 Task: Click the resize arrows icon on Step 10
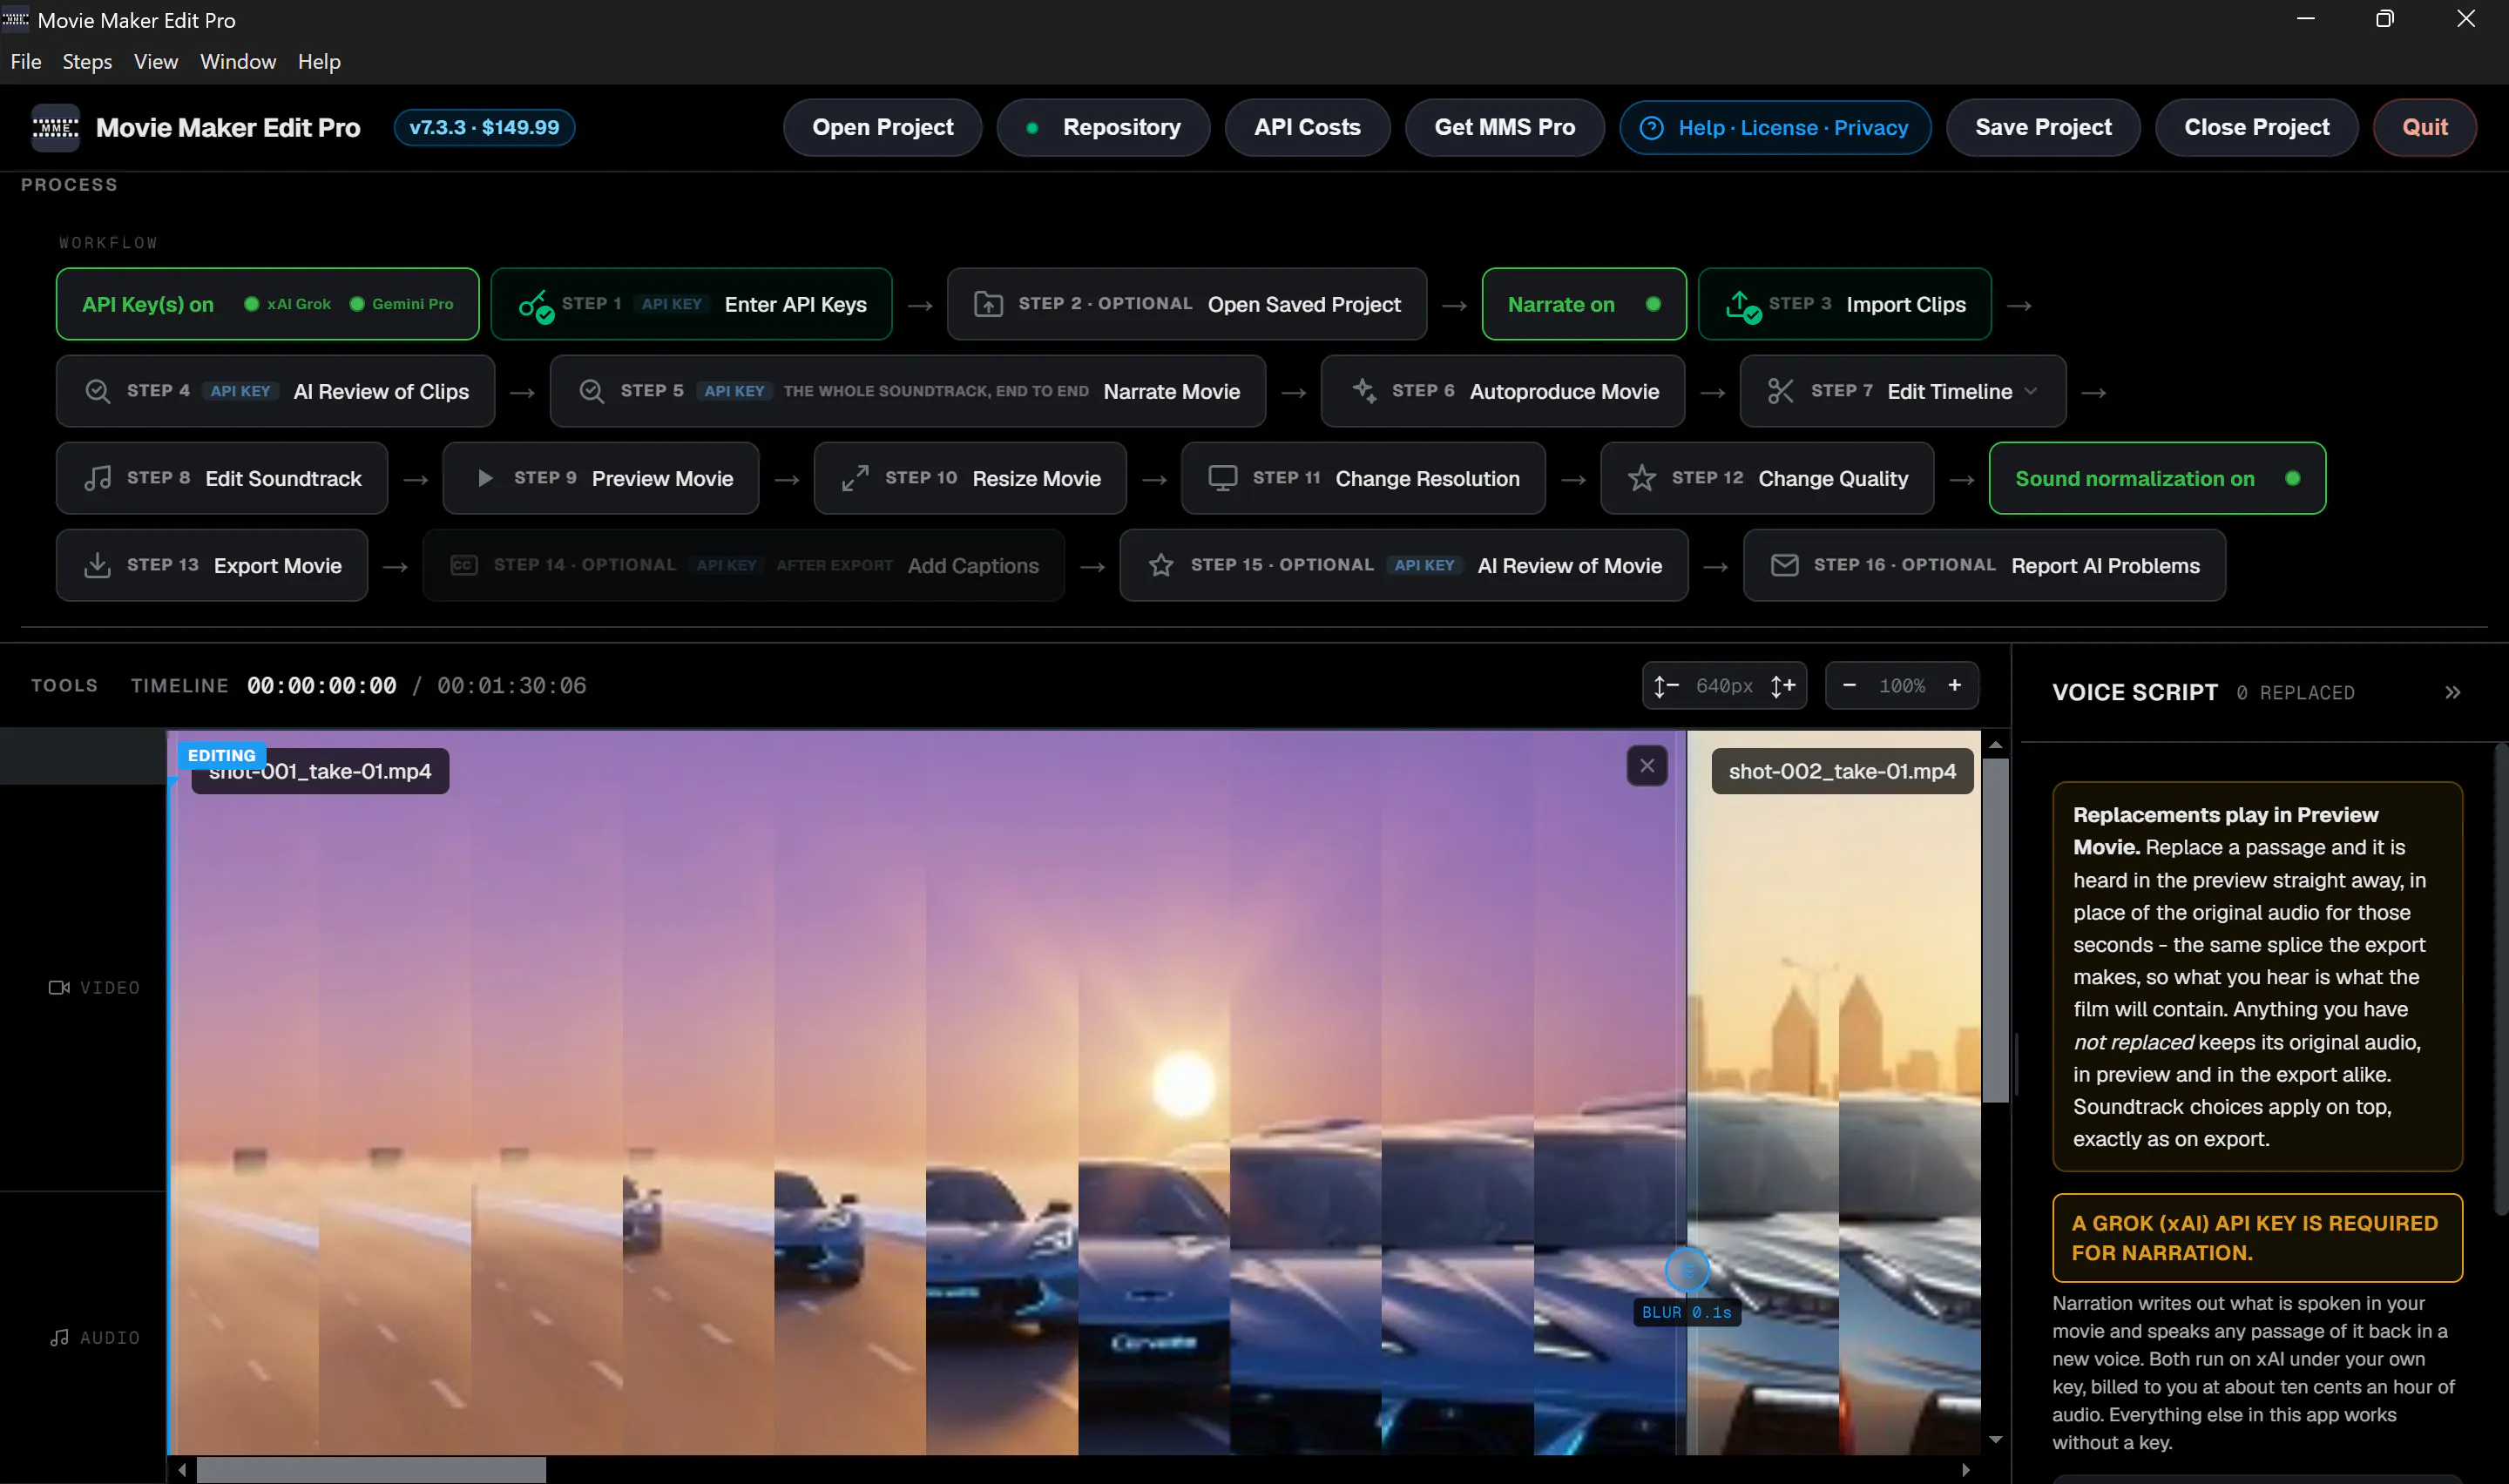coord(855,478)
